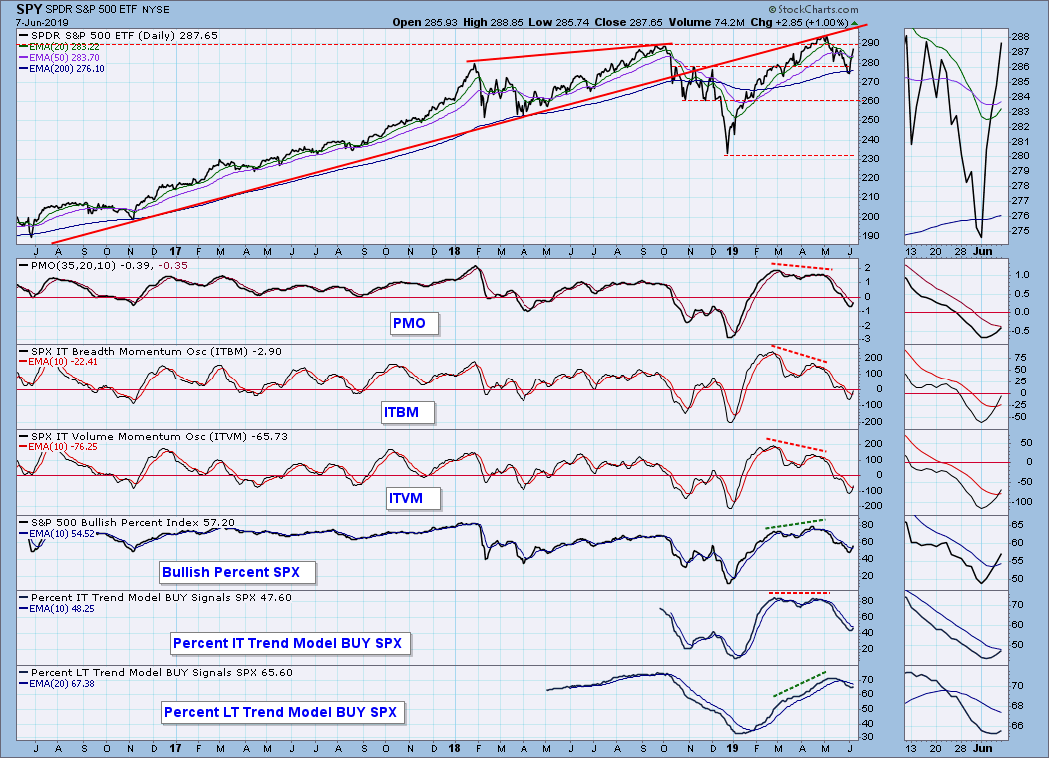Click the EMA(10) -22.41 legend entry
1049x758 pixels.
(x=59, y=362)
